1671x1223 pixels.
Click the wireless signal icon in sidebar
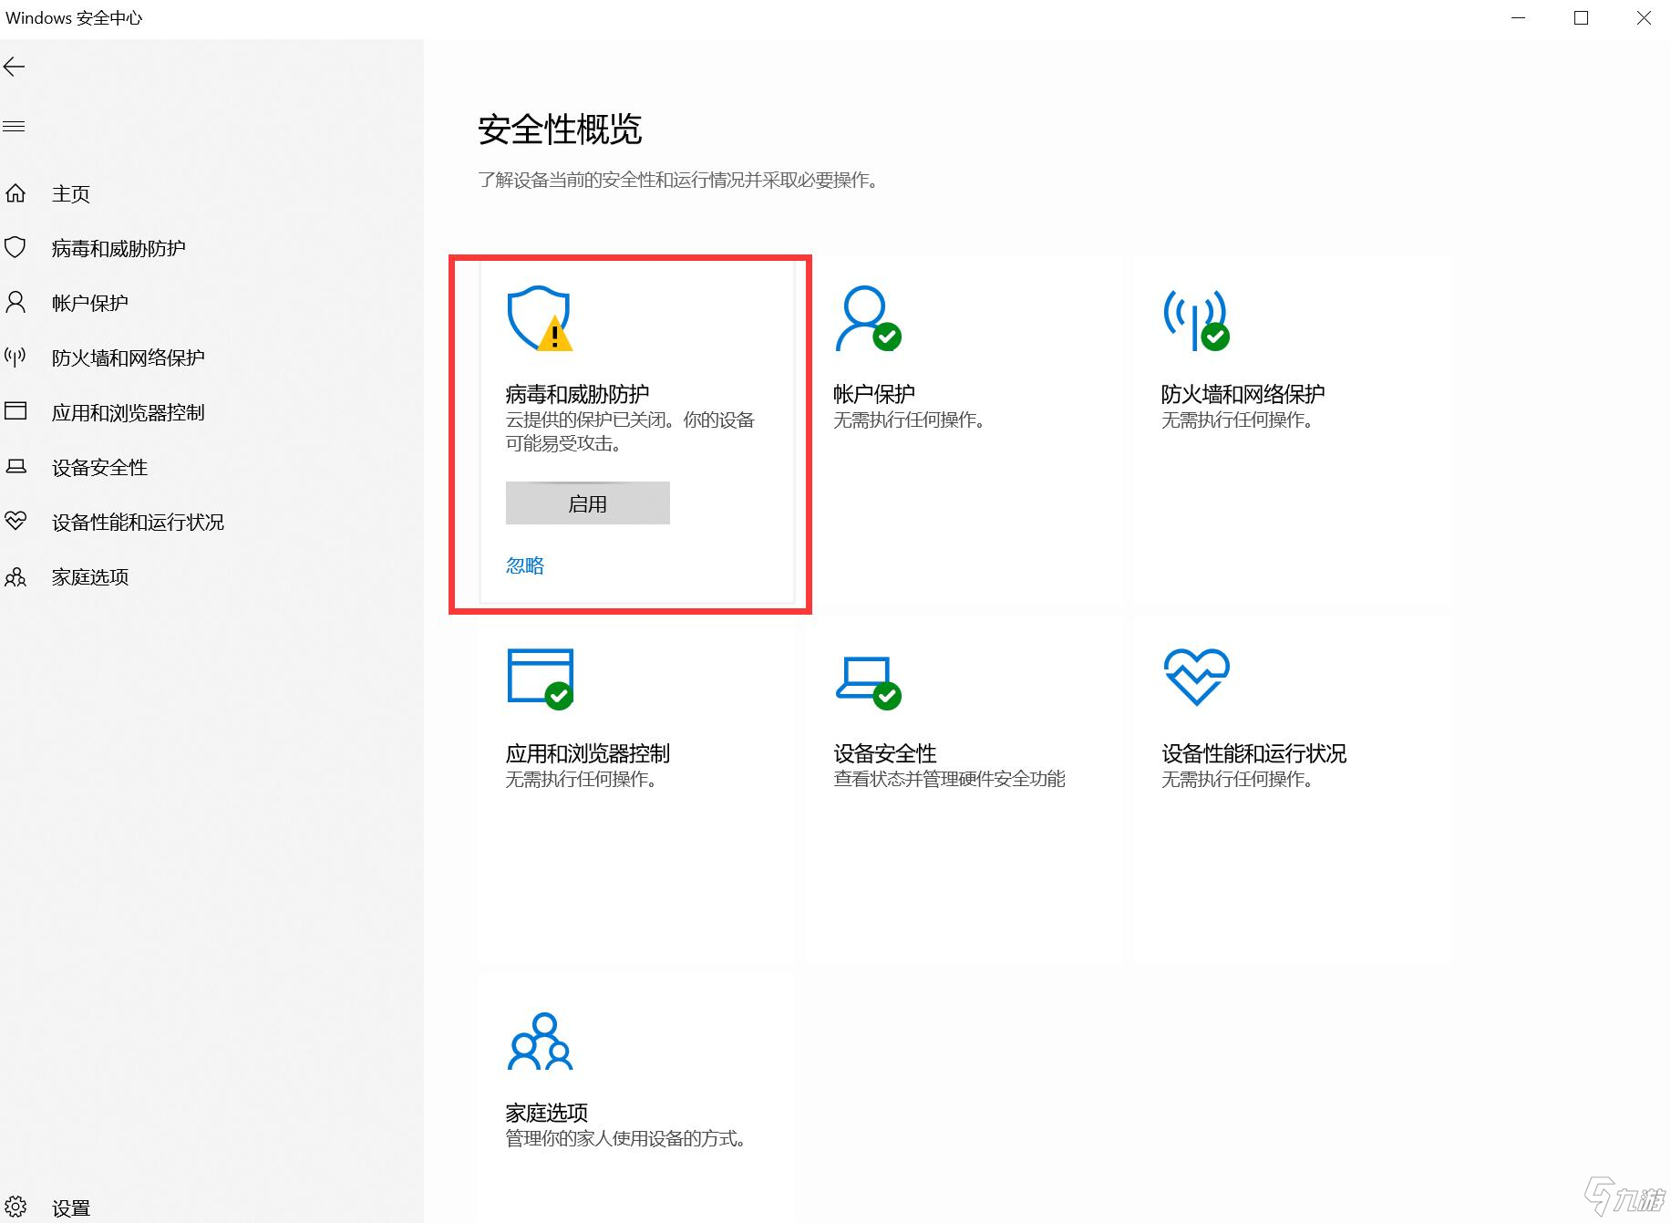coord(15,357)
